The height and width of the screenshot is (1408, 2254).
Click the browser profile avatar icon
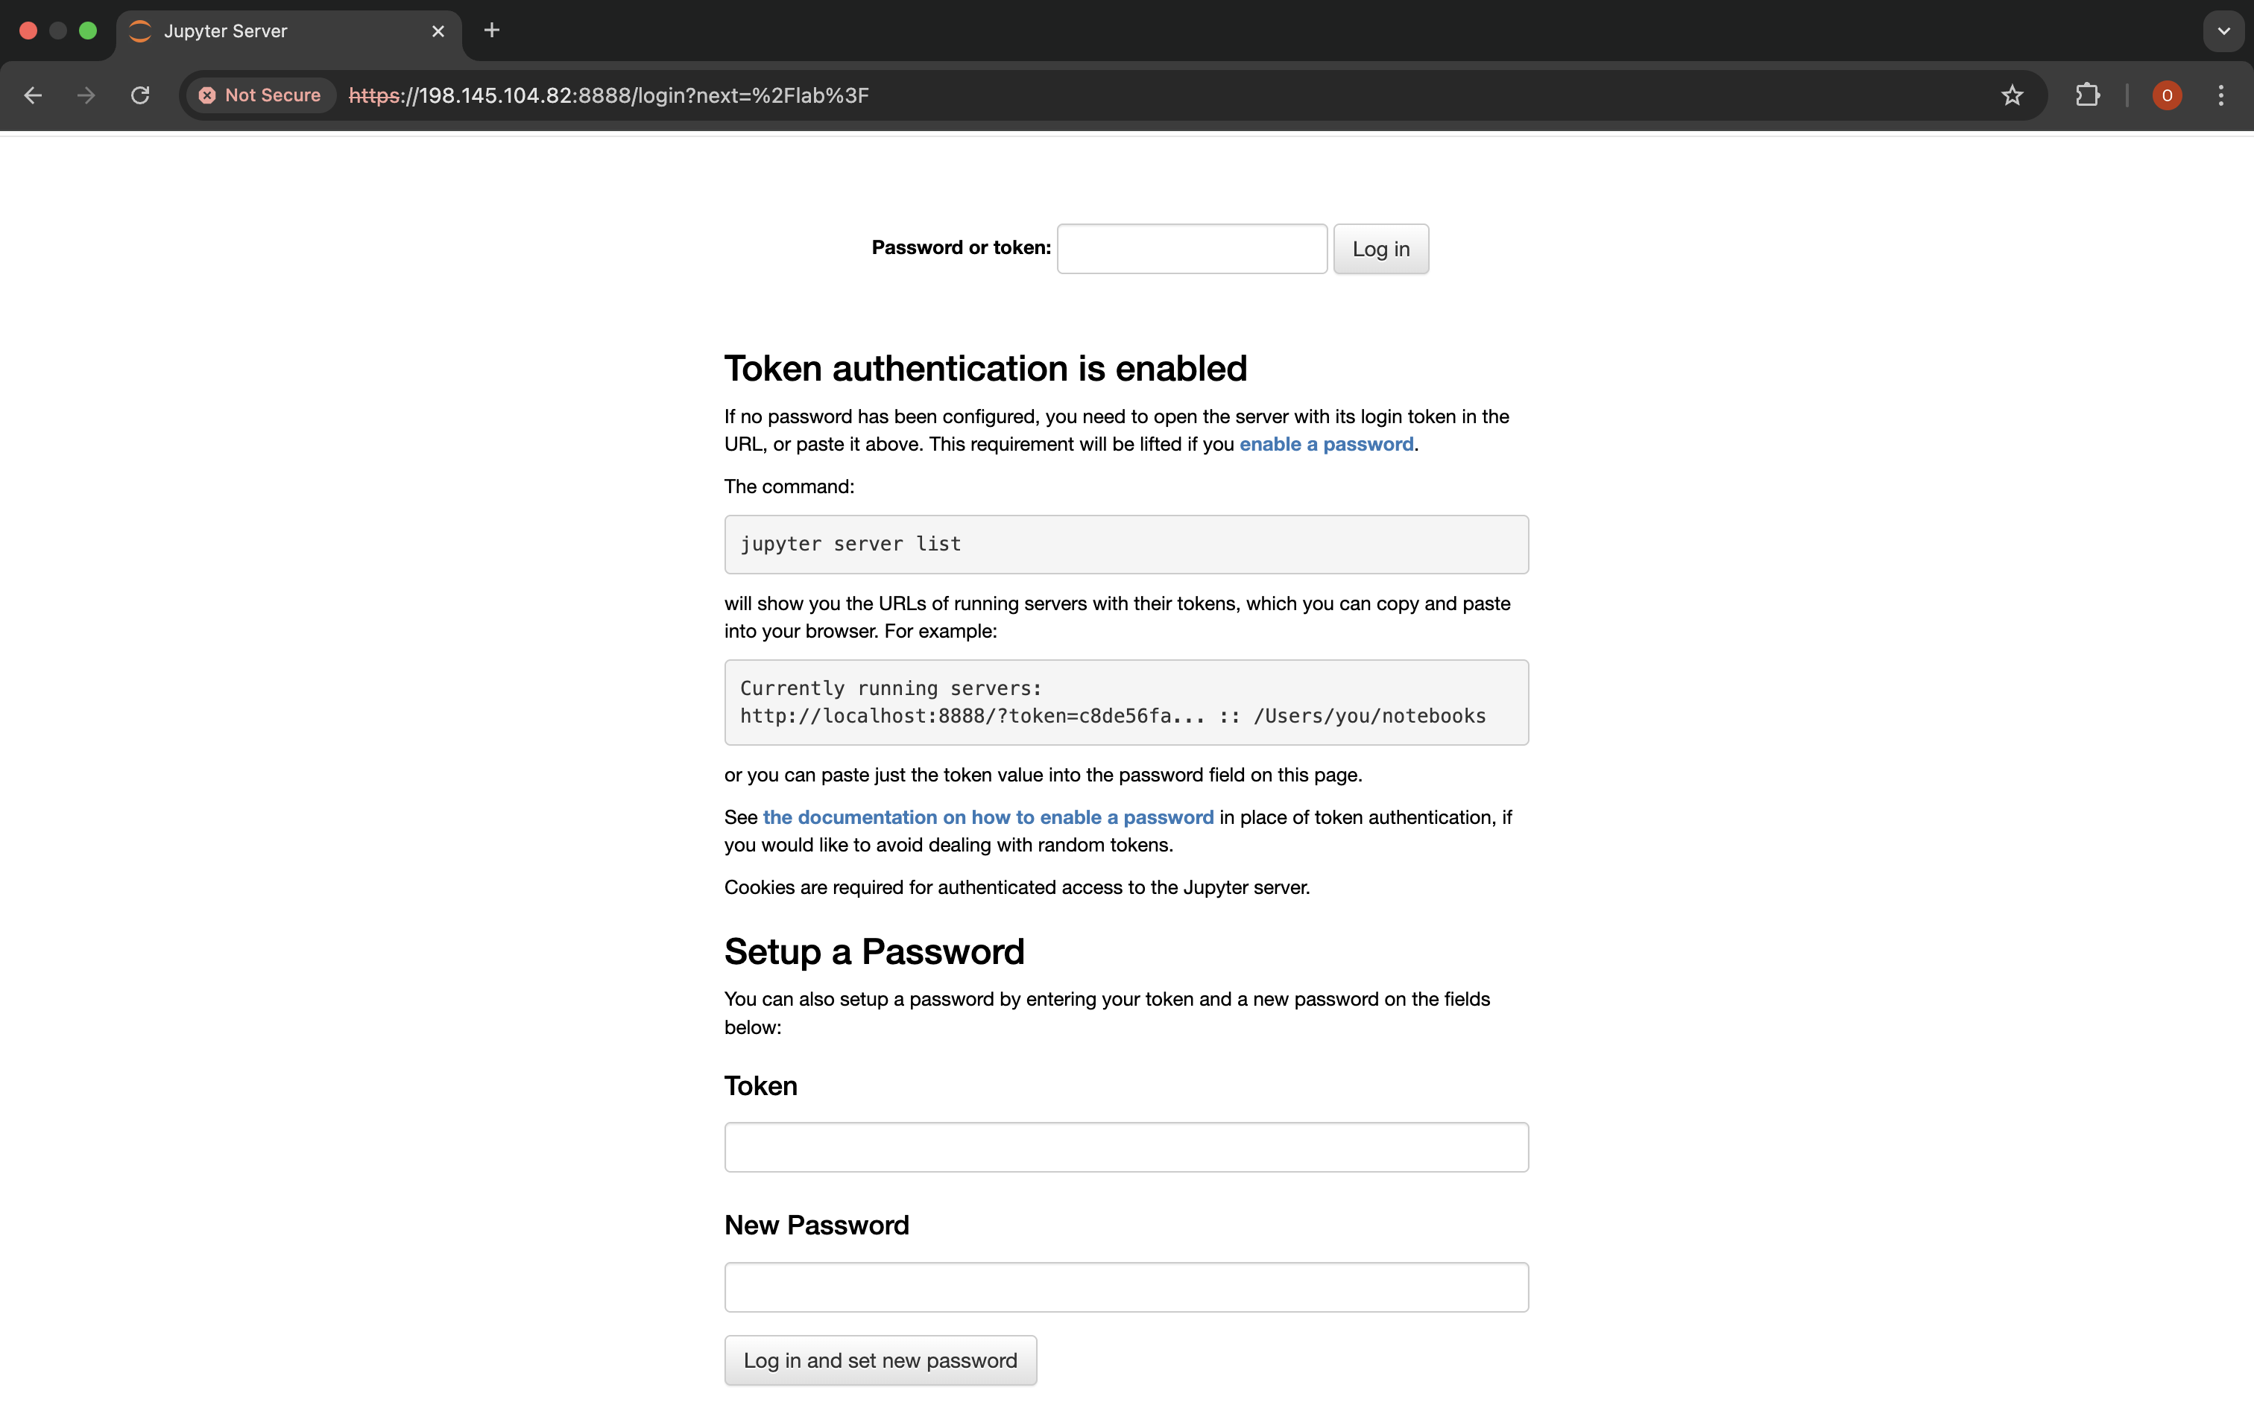pyautogui.click(x=2167, y=95)
